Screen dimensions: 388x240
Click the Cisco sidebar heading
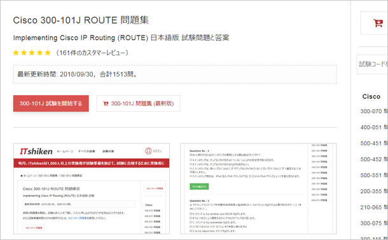pos(371,97)
